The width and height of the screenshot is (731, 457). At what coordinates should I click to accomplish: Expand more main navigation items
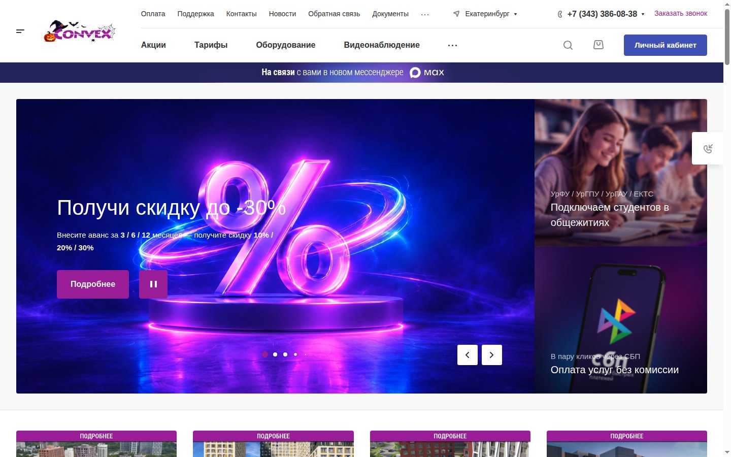point(452,45)
